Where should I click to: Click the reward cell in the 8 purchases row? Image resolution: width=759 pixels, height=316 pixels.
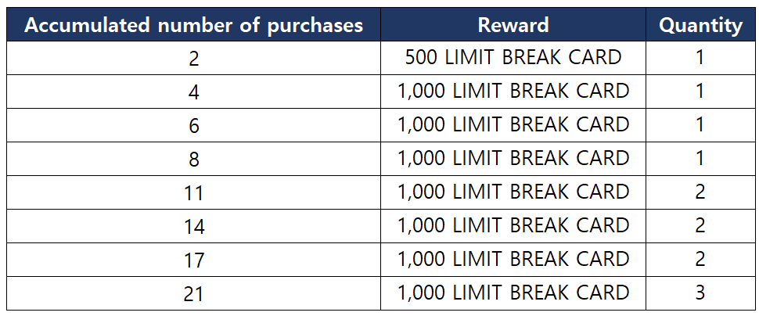513,159
